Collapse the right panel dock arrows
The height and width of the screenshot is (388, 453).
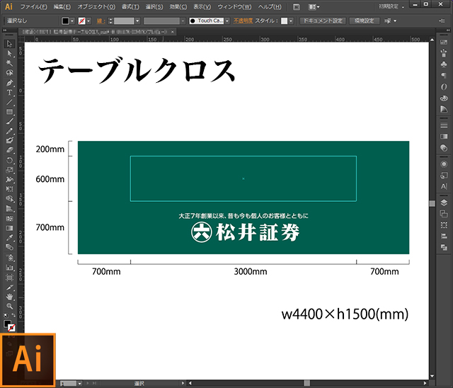(x=448, y=30)
